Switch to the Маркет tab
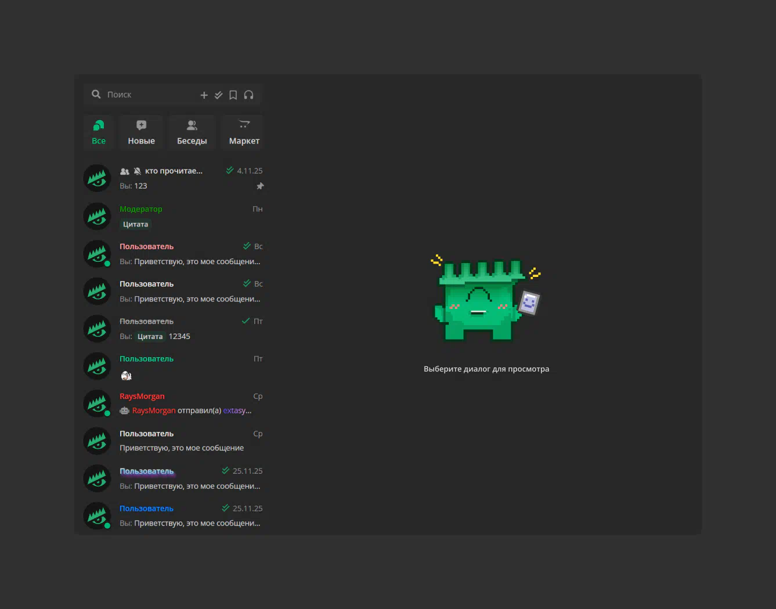This screenshot has height=609, width=776. [x=244, y=132]
